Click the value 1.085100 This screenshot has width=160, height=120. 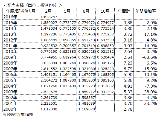(x=105, y=80)
